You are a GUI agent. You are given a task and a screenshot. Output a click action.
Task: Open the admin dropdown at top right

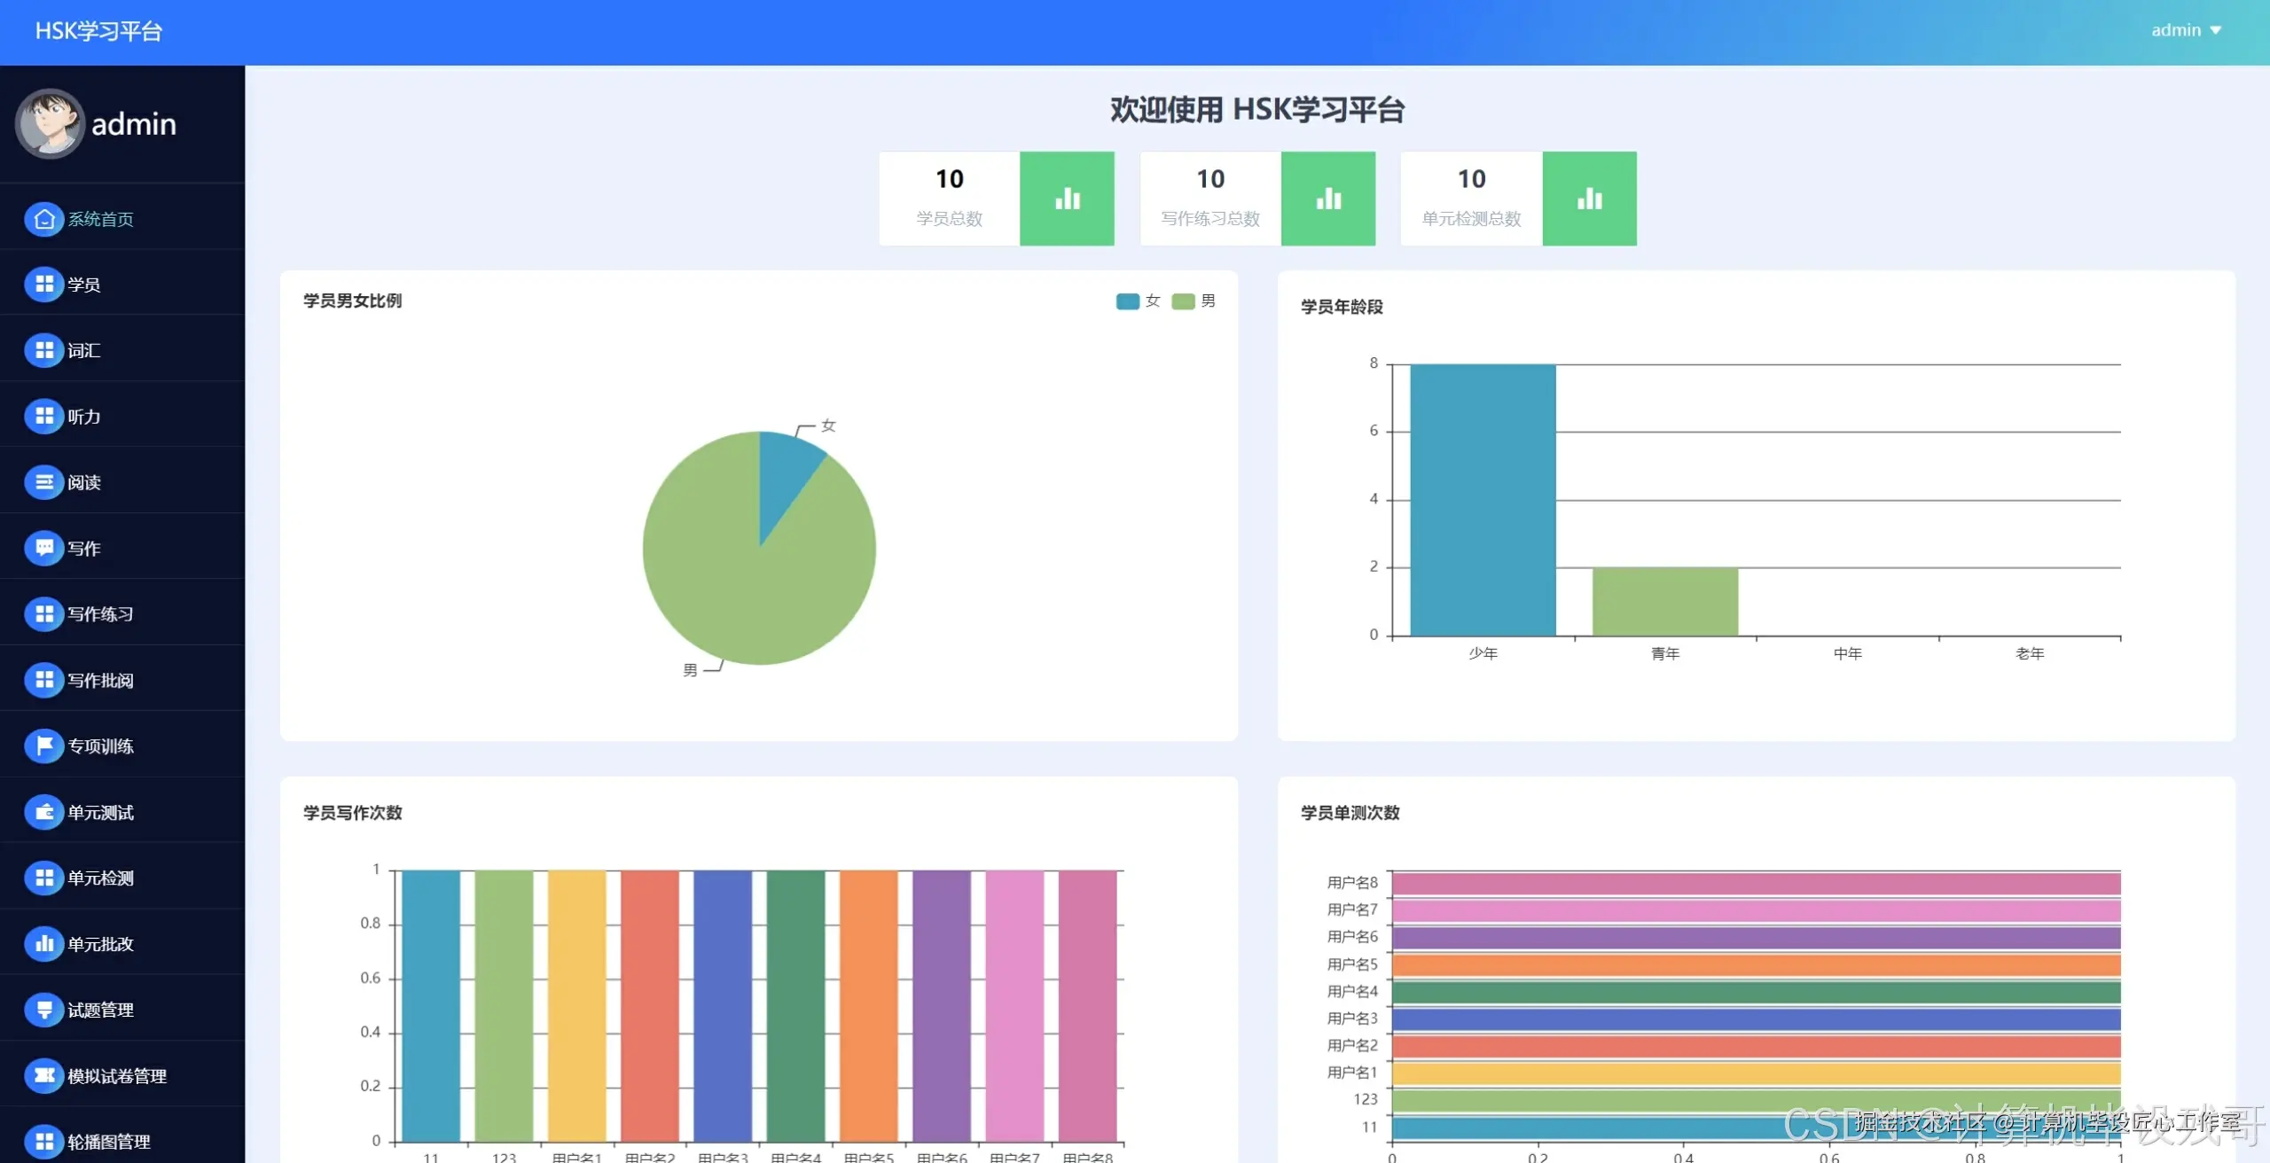pyautogui.click(x=2188, y=29)
